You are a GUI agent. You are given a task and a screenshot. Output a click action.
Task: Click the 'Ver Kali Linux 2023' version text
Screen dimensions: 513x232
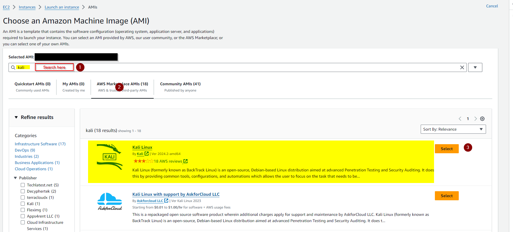[x=186, y=201]
